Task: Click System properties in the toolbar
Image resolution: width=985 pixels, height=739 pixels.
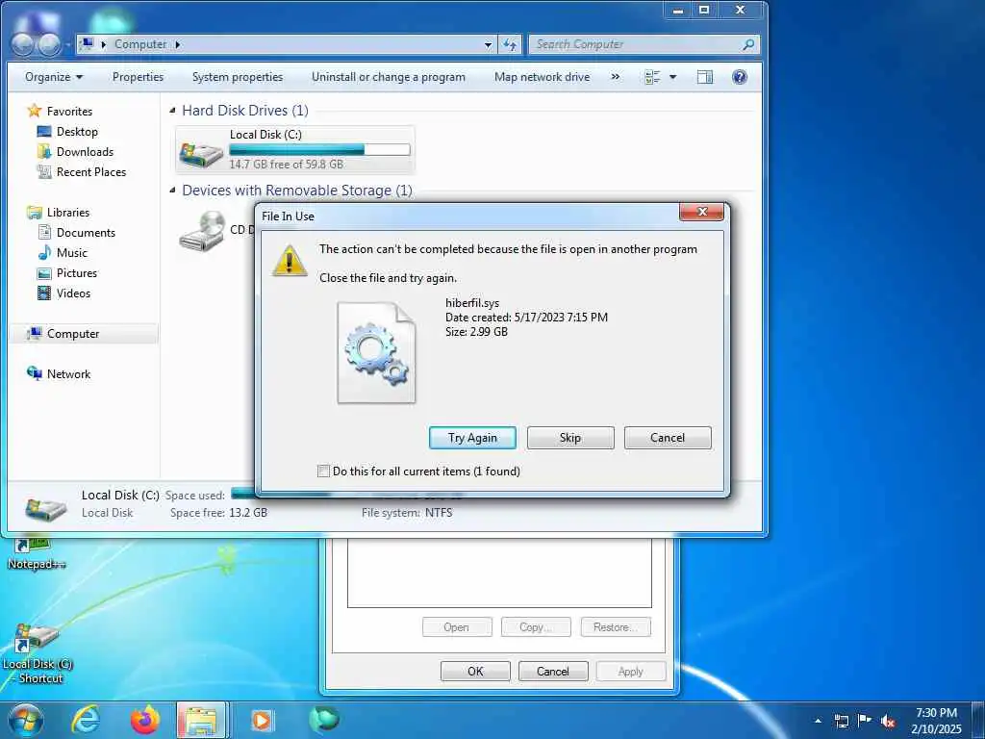Action: click(x=238, y=77)
